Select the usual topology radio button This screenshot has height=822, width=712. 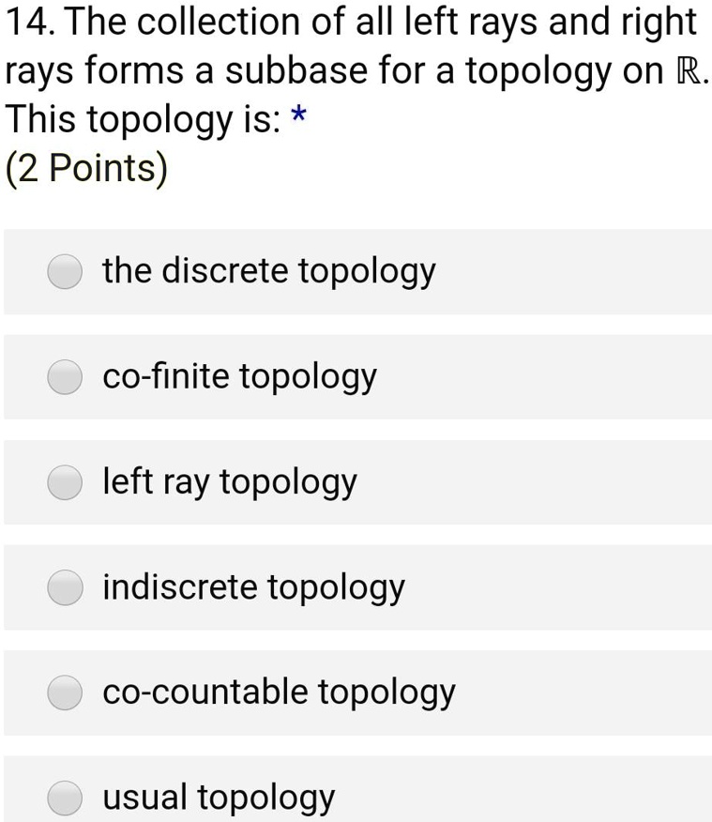[64, 798]
